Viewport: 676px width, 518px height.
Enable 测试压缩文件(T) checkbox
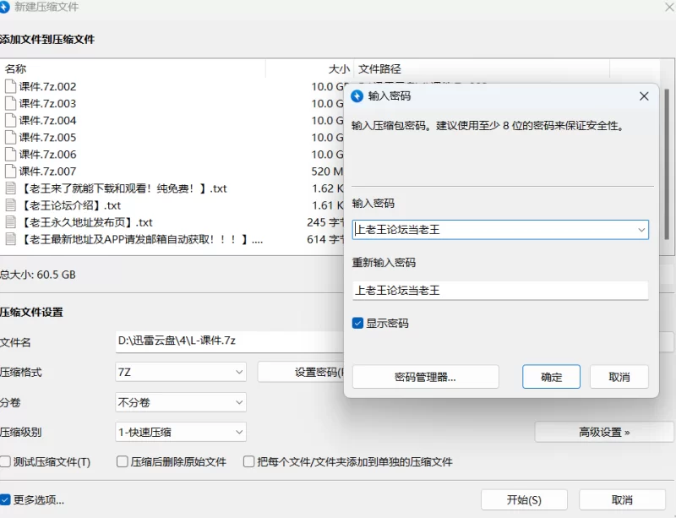click(x=5, y=462)
